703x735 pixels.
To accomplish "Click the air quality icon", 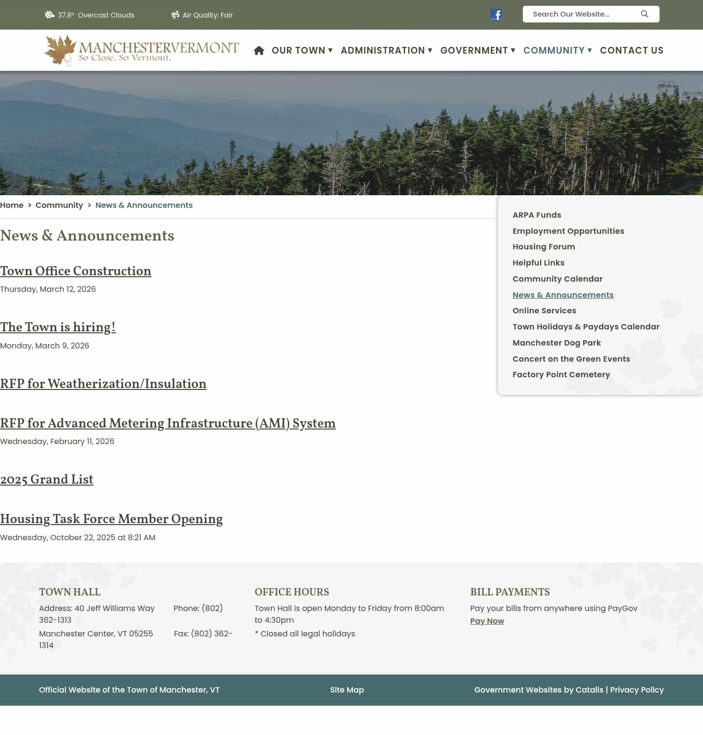I will point(175,15).
